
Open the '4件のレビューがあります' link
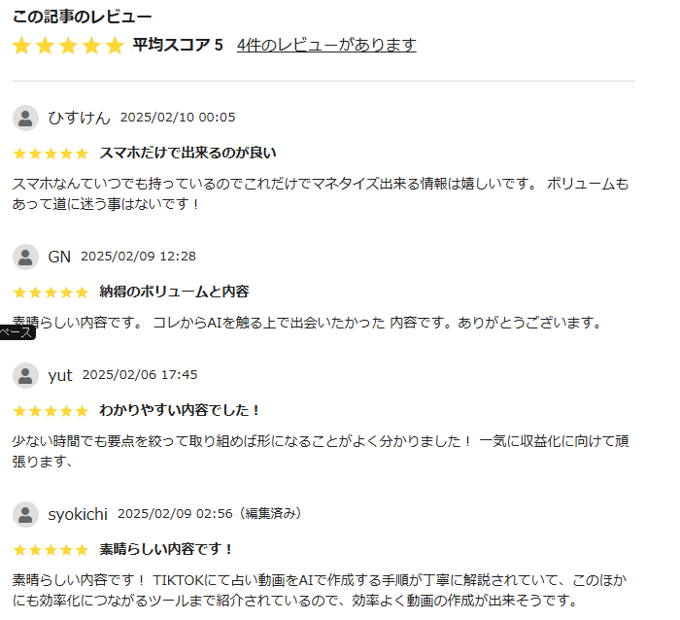(x=326, y=45)
